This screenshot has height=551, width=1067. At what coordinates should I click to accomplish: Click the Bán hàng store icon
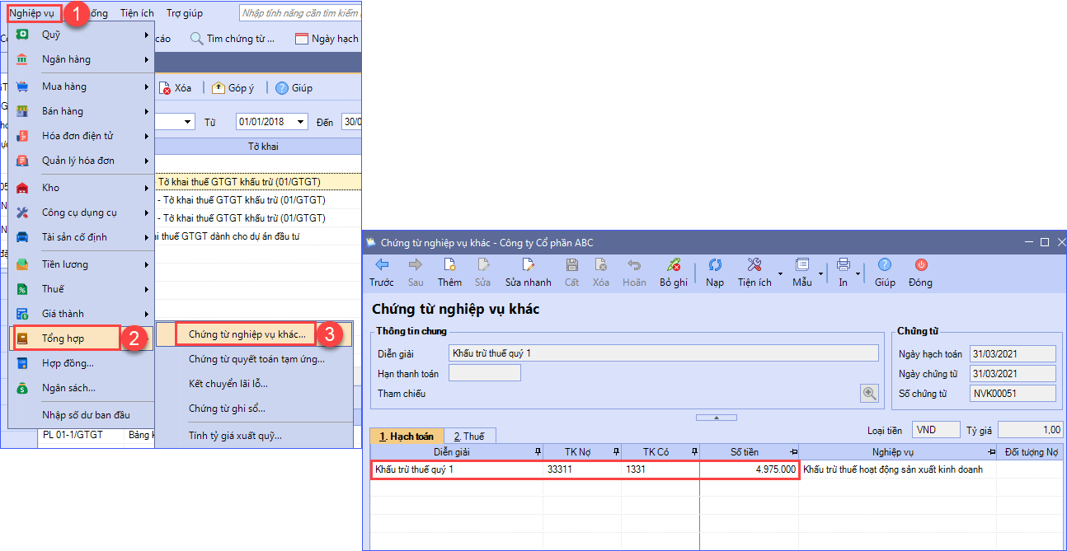(23, 111)
